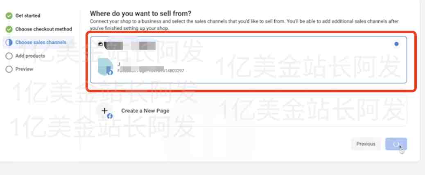Open the Get started step
The image size is (425, 175).
coord(28,16)
